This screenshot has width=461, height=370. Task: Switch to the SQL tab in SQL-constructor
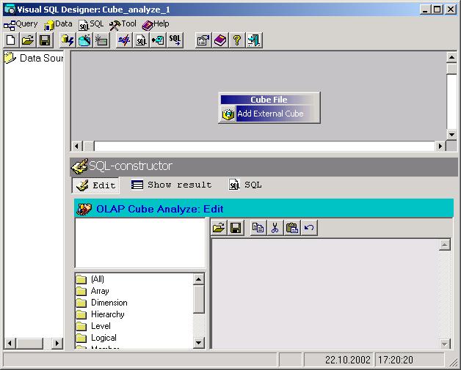click(x=245, y=185)
